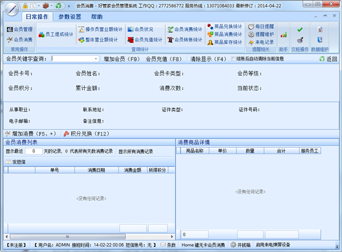Click 增加消费（F5、+）button

(x=31, y=134)
